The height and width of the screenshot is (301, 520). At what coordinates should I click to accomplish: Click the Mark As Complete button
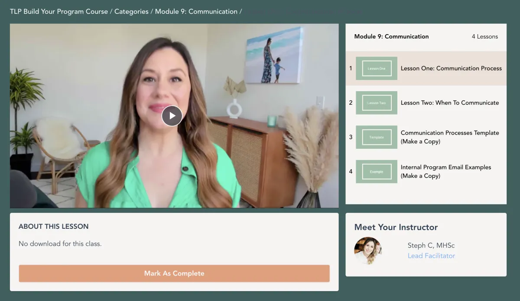click(x=174, y=273)
